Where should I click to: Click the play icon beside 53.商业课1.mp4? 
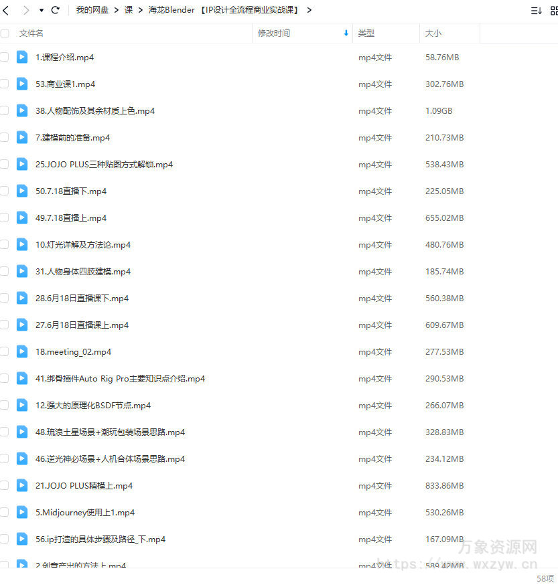pos(21,84)
